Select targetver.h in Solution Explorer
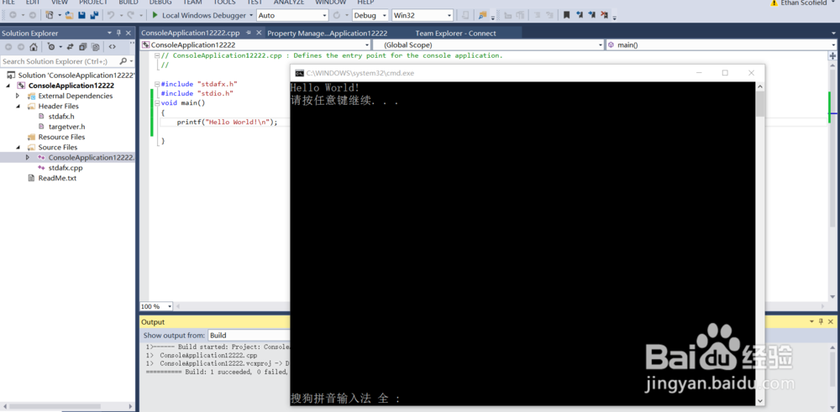Viewport: 840px width, 412px height. pyautogui.click(x=66, y=127)
